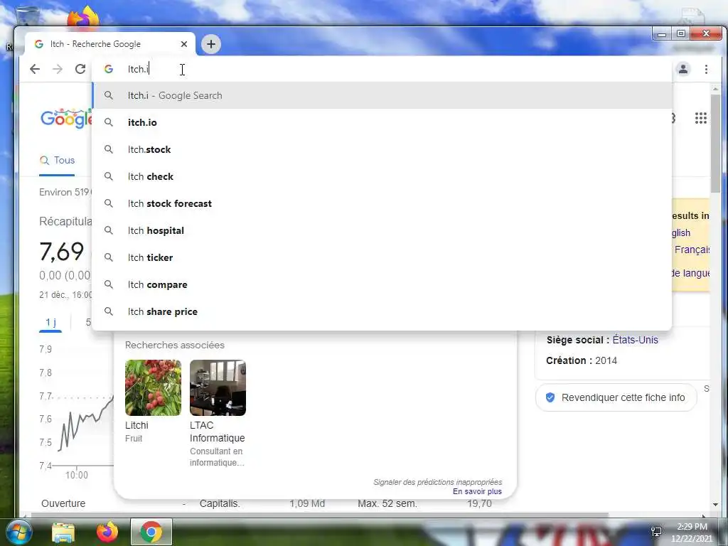Click the 'Français' language link
The image size is (728, 546).
[x=692, y=250]
